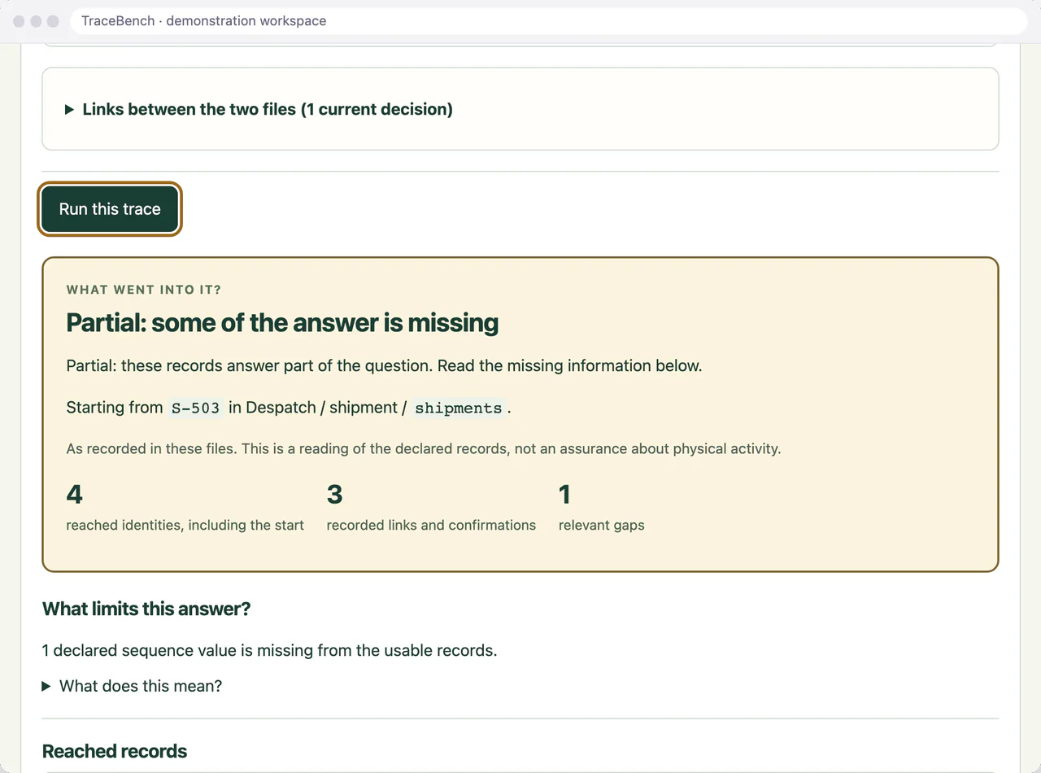Click the 'relevant gaps' caption
The image size is (1041, 773).
602,526
